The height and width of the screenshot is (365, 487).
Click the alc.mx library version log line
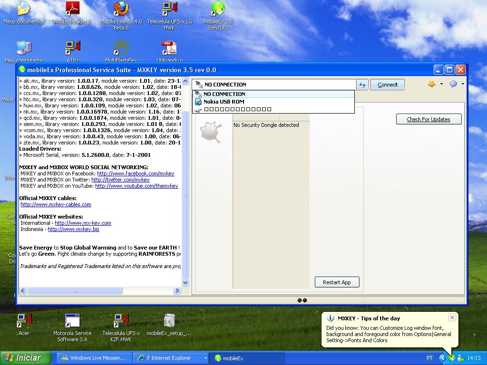click(x=100, y=81)
